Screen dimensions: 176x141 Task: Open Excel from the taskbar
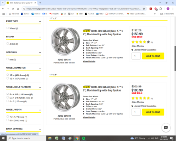pyautogui.click(x=57, y=138)
